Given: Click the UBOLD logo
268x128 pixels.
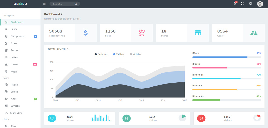Looking at the screenshot, I should coord(20,4).
